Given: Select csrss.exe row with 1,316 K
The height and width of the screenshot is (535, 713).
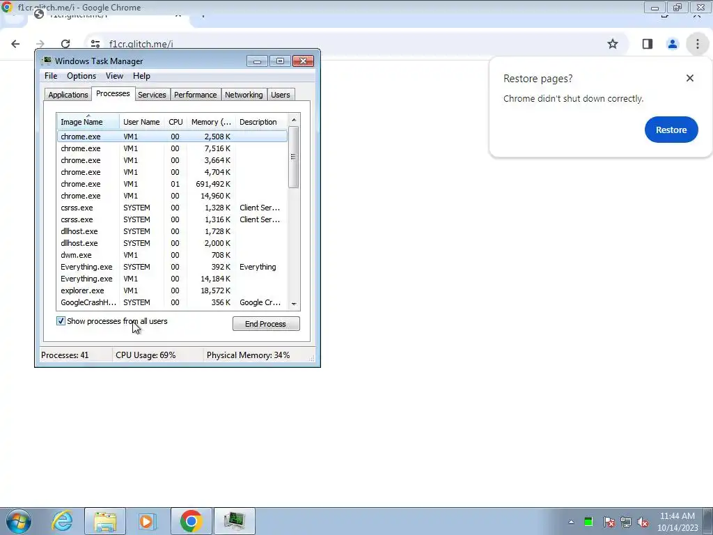Looking at the screenshot, I should pos(172,219).
